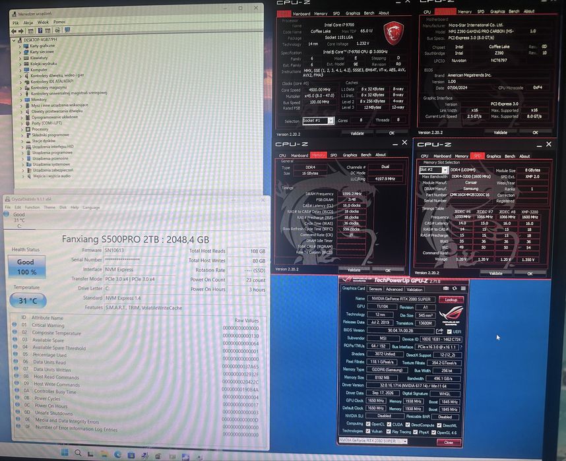Expand the Porty (COM i LPT) node
This screenshot has width=566, height=461.
click(22, 123)
